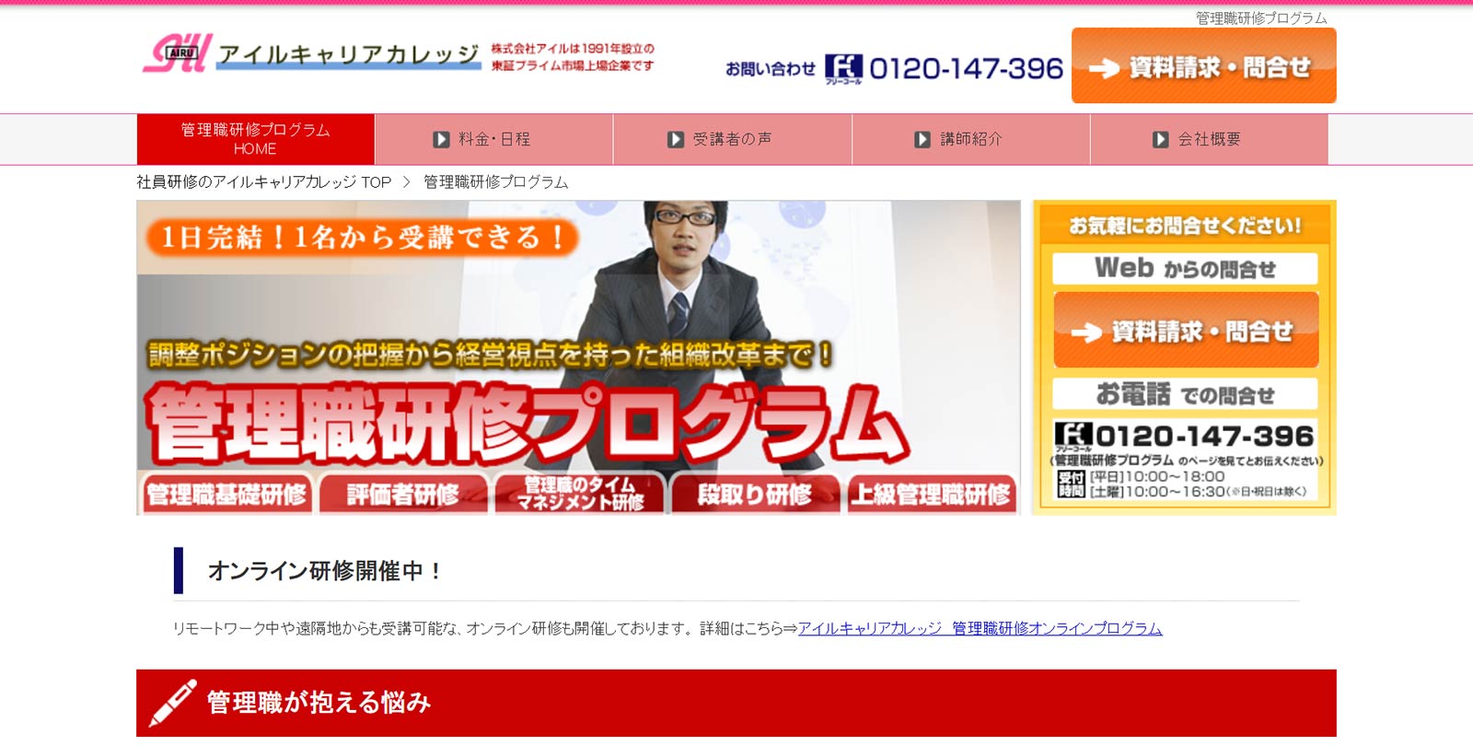1473x746 pixels.
Task: Click the お電話 での問合せ label
Action: click(1185, 394)
